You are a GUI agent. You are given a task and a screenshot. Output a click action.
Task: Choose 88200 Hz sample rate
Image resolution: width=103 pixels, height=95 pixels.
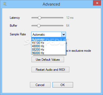click(48, 50)
